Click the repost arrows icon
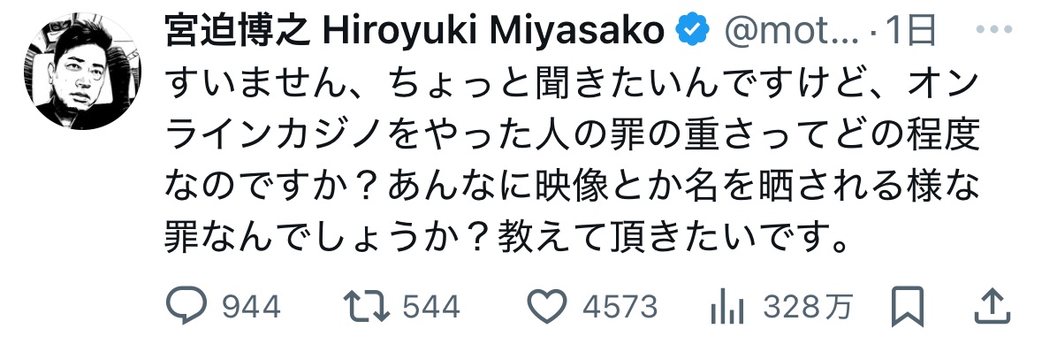The width and height of the screenshot is (1042, 344). tap(366, 307)
